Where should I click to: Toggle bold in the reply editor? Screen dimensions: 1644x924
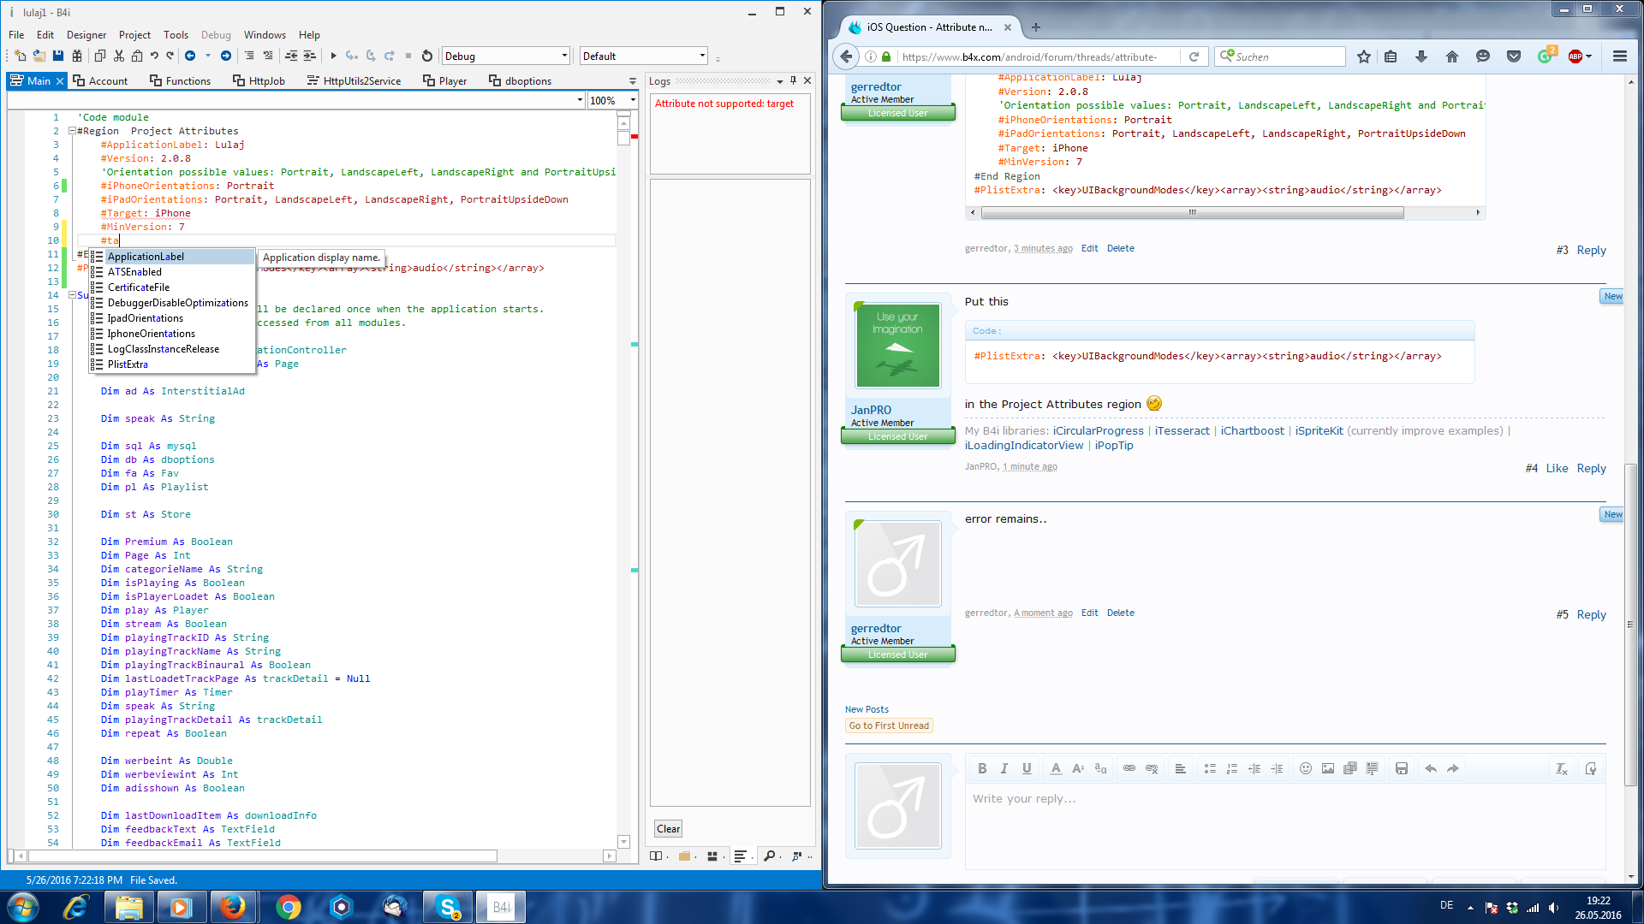982,768
